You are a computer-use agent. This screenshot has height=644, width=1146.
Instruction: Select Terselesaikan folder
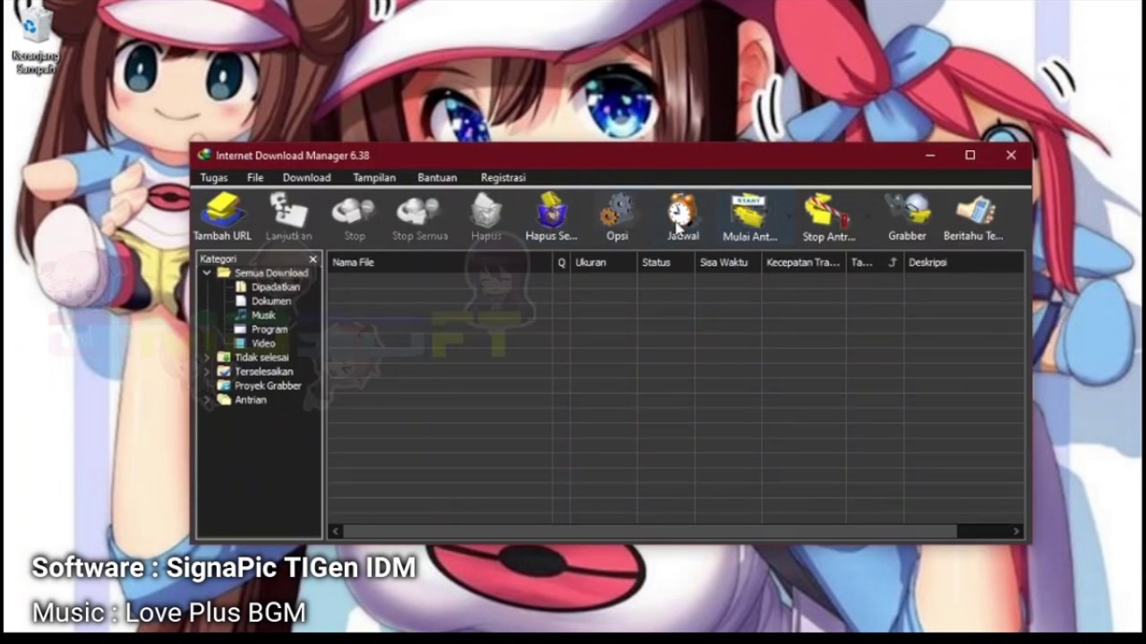(x=255, y=371)
